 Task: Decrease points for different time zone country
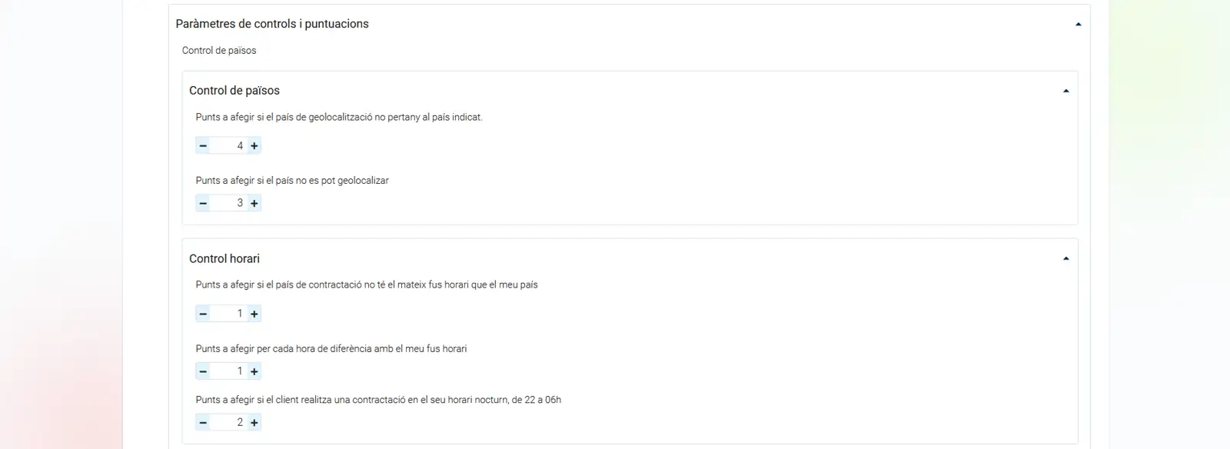pyautogui.click(x=203, y=314)
